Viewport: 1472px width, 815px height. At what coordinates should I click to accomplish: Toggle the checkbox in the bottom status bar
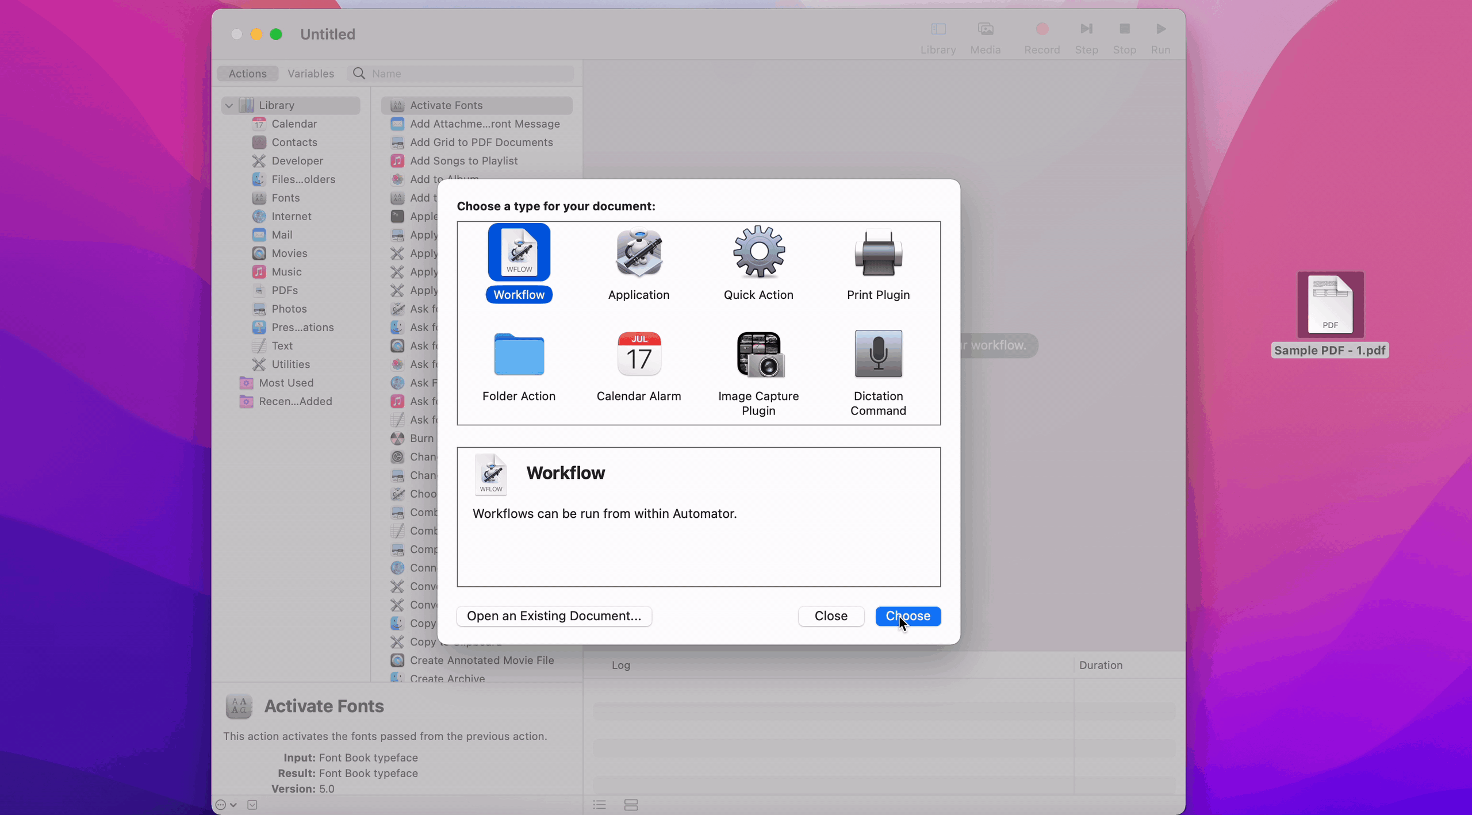(x=251, y=805)
